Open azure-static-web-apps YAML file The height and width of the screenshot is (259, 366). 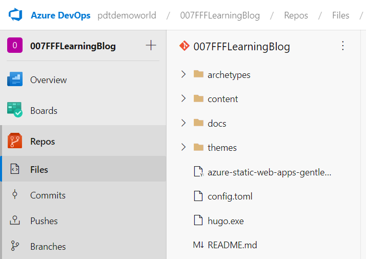(x=269, y=172)
